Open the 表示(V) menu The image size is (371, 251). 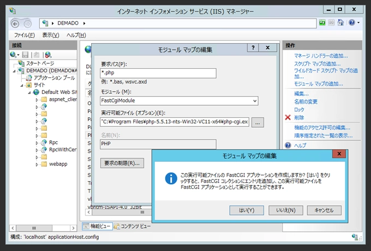click(51, 35)
